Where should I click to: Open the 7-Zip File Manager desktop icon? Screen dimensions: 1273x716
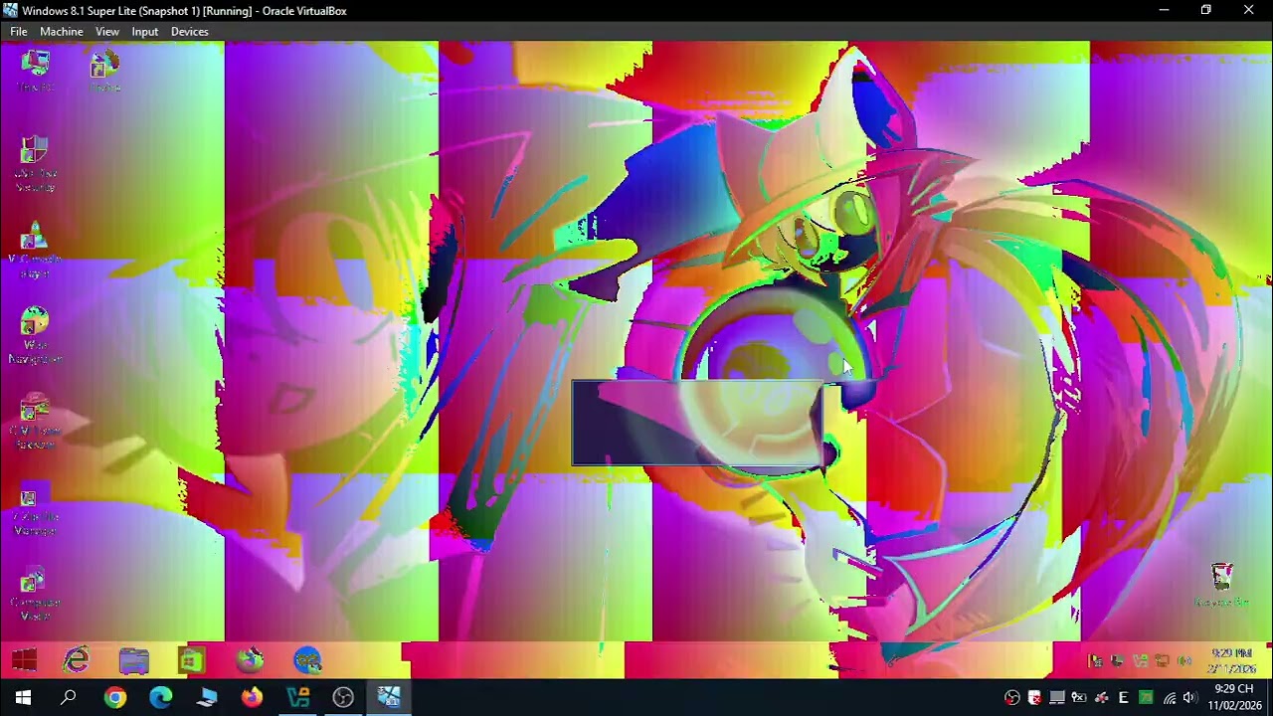(x=35, y=507)
